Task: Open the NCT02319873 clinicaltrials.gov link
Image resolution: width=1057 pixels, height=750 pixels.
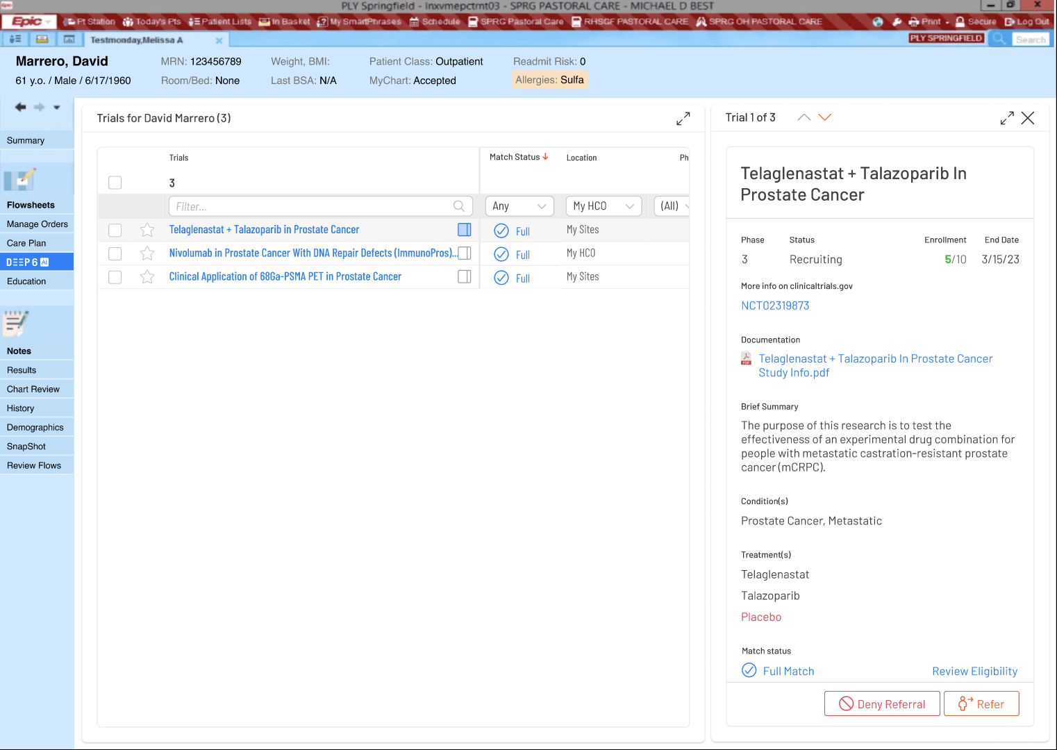Action: pos(775,306)
